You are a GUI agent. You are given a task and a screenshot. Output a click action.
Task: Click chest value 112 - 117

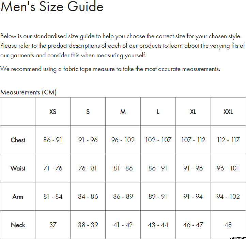[x=228, y=140]
